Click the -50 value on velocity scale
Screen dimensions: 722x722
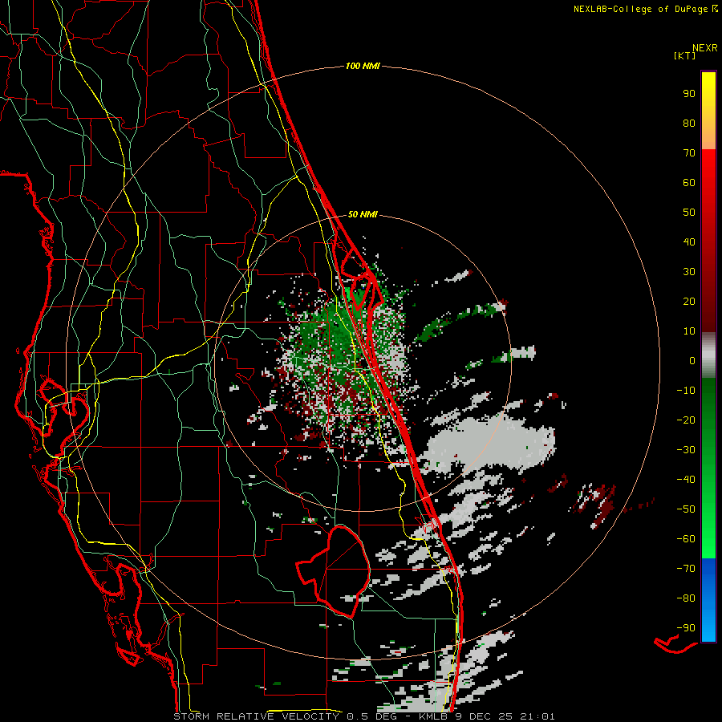tap(686, 509)
